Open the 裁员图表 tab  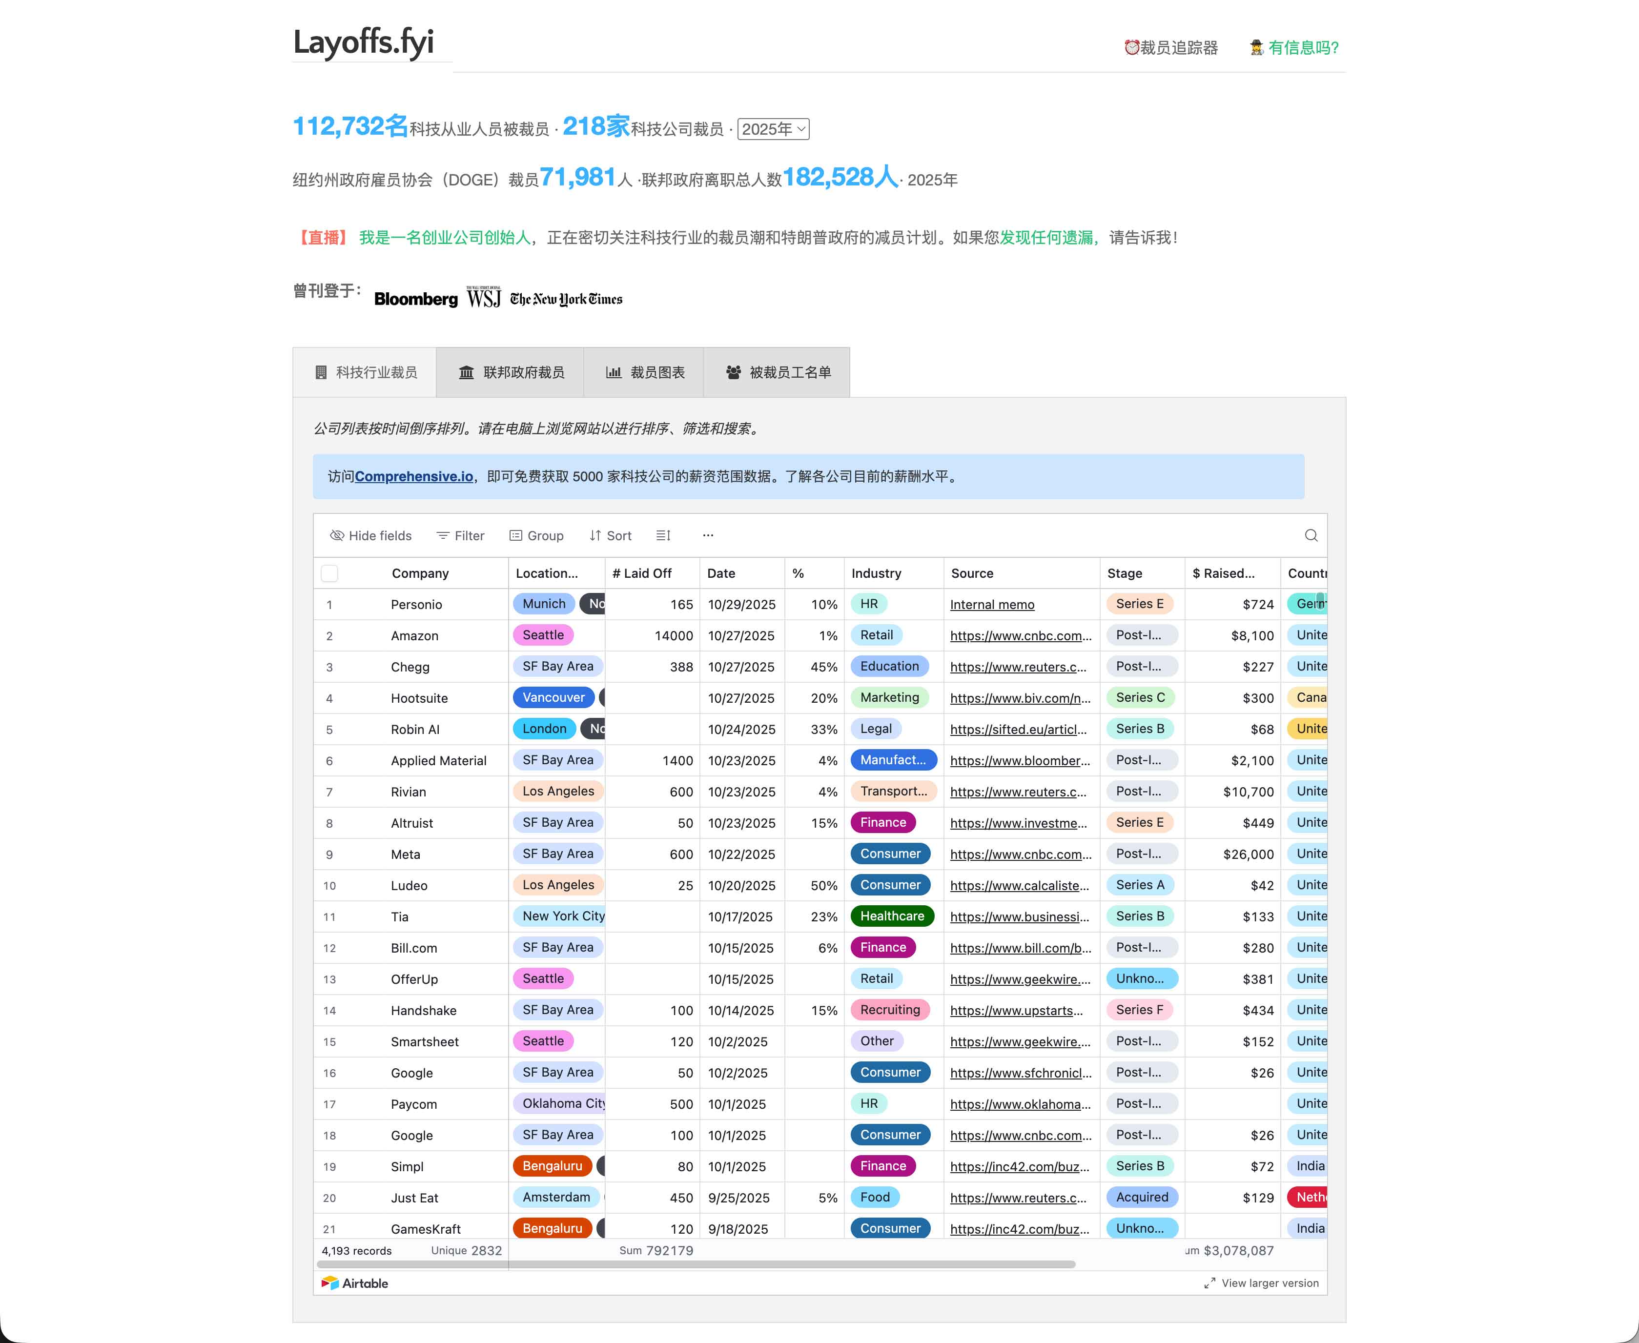645,372
